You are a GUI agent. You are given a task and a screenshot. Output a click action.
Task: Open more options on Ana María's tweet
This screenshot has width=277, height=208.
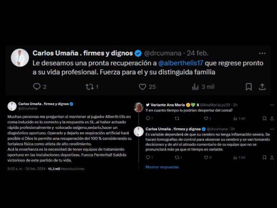click(x=272, y=105)
